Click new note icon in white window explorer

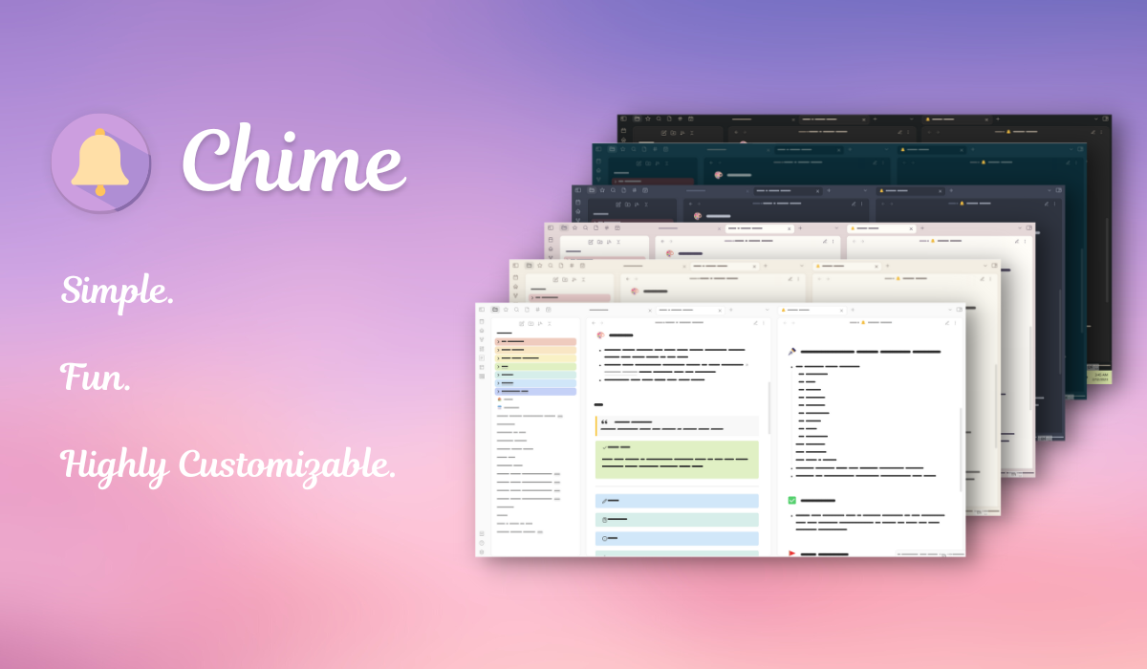point(521,323)
